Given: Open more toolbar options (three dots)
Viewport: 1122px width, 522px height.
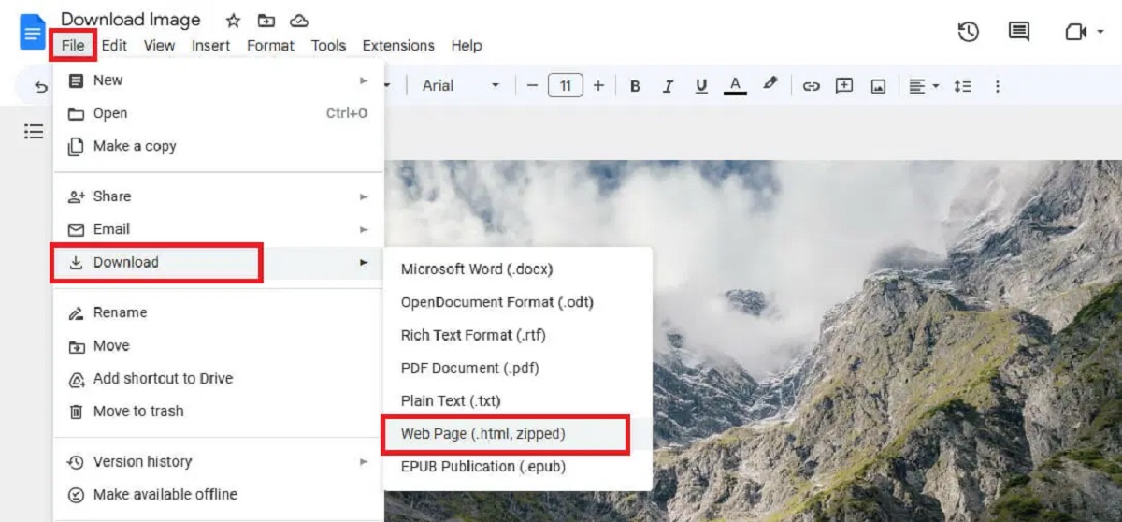Looking at the screenshot, I should (997, 86).
